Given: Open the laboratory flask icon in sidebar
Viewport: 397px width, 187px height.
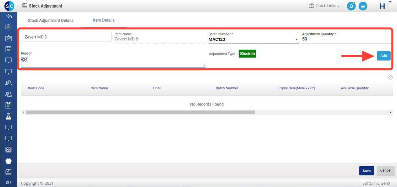Looking at the screenshot, I should pyautogui.click(x=9, y=117).
